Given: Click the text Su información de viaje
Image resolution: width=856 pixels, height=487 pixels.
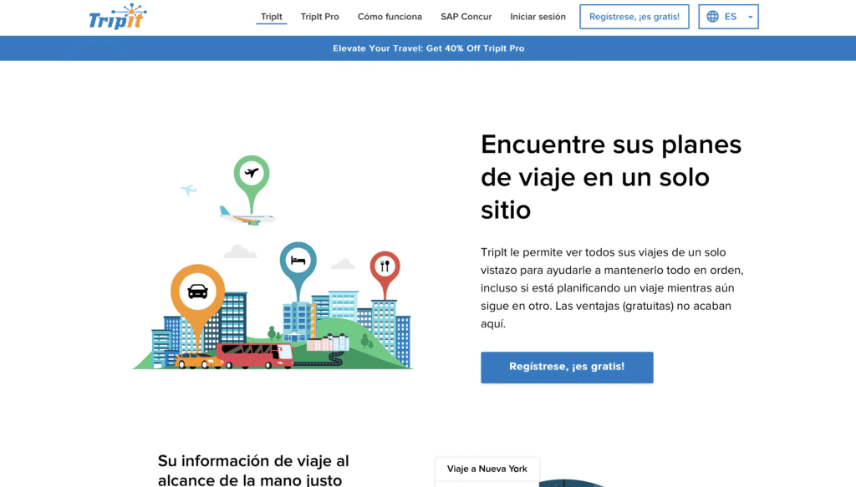Looking at the screenshot, I should (x=253, y=470).
